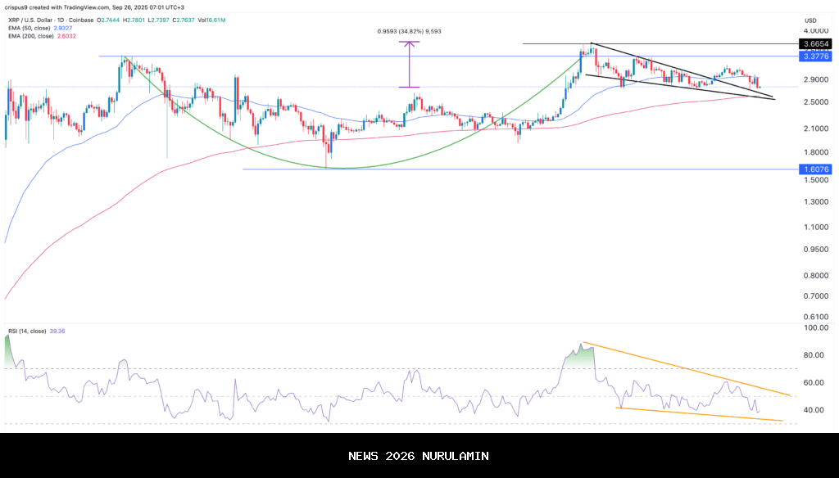Click the 1.6076 blue price label
The width and height of the screenshot is (839, 478).
tap(817, 169)
